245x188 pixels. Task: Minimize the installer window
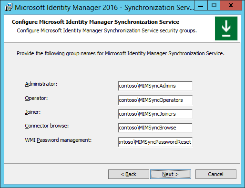201,5
